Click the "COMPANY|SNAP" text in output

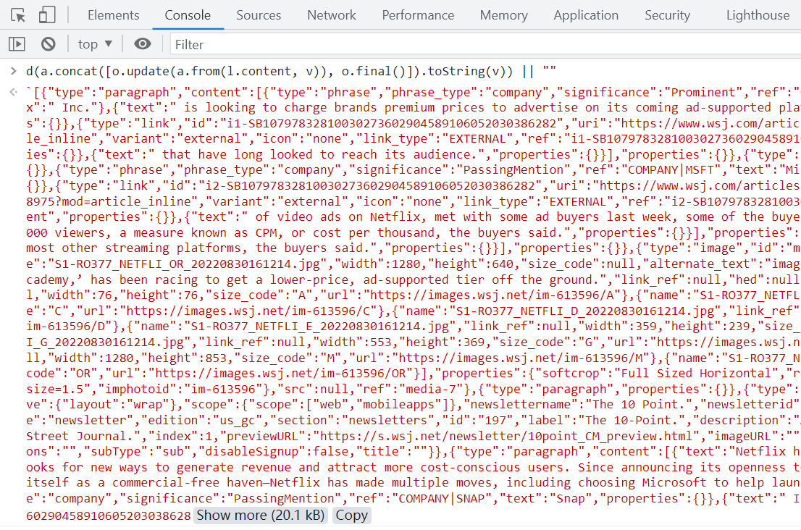(x=443, y=498)
